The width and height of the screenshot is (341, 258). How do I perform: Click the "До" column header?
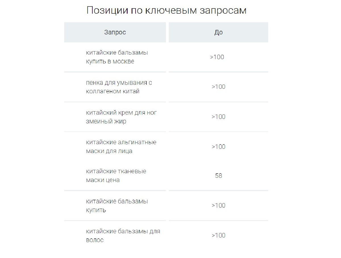(x=219, y=32)
